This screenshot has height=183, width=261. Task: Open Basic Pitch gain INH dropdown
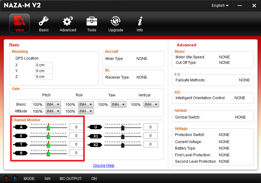(53, 104)
